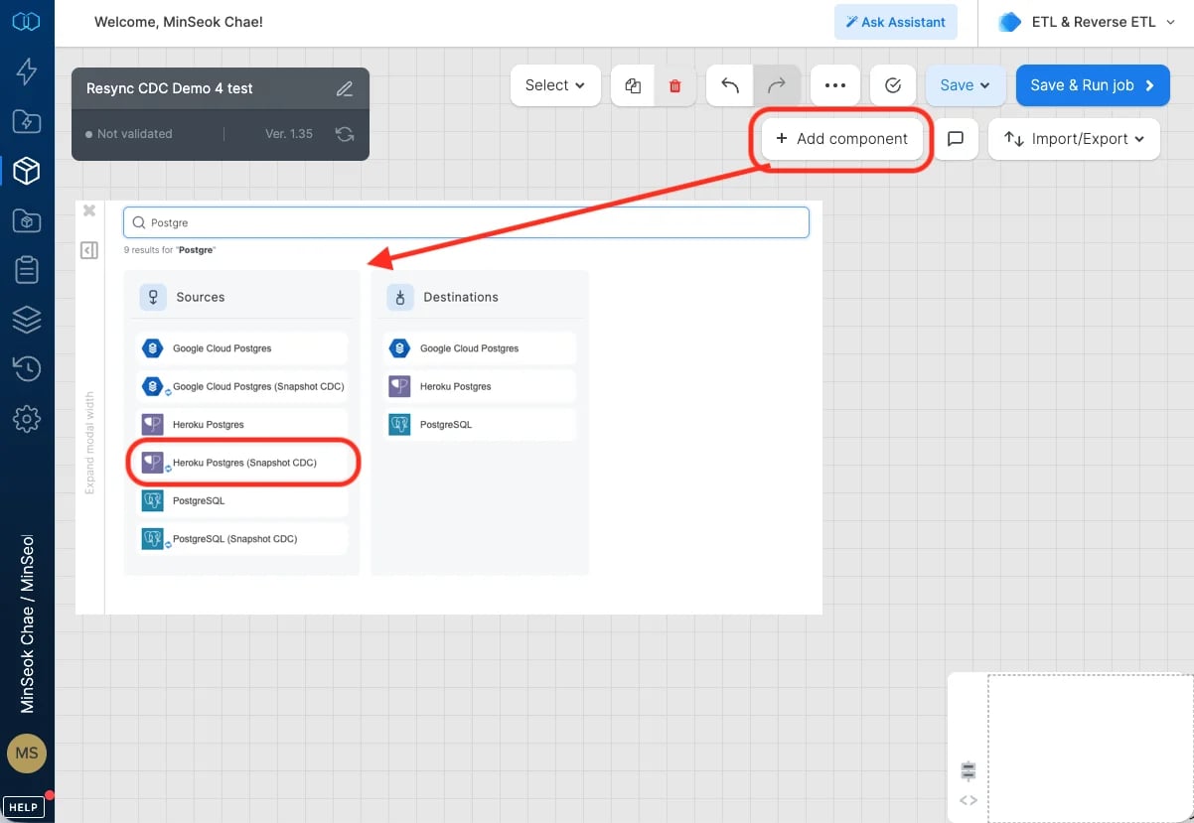1194x823 pixels.
Task: Open the folder with cube sidebar icon
Action: point(27,220)
